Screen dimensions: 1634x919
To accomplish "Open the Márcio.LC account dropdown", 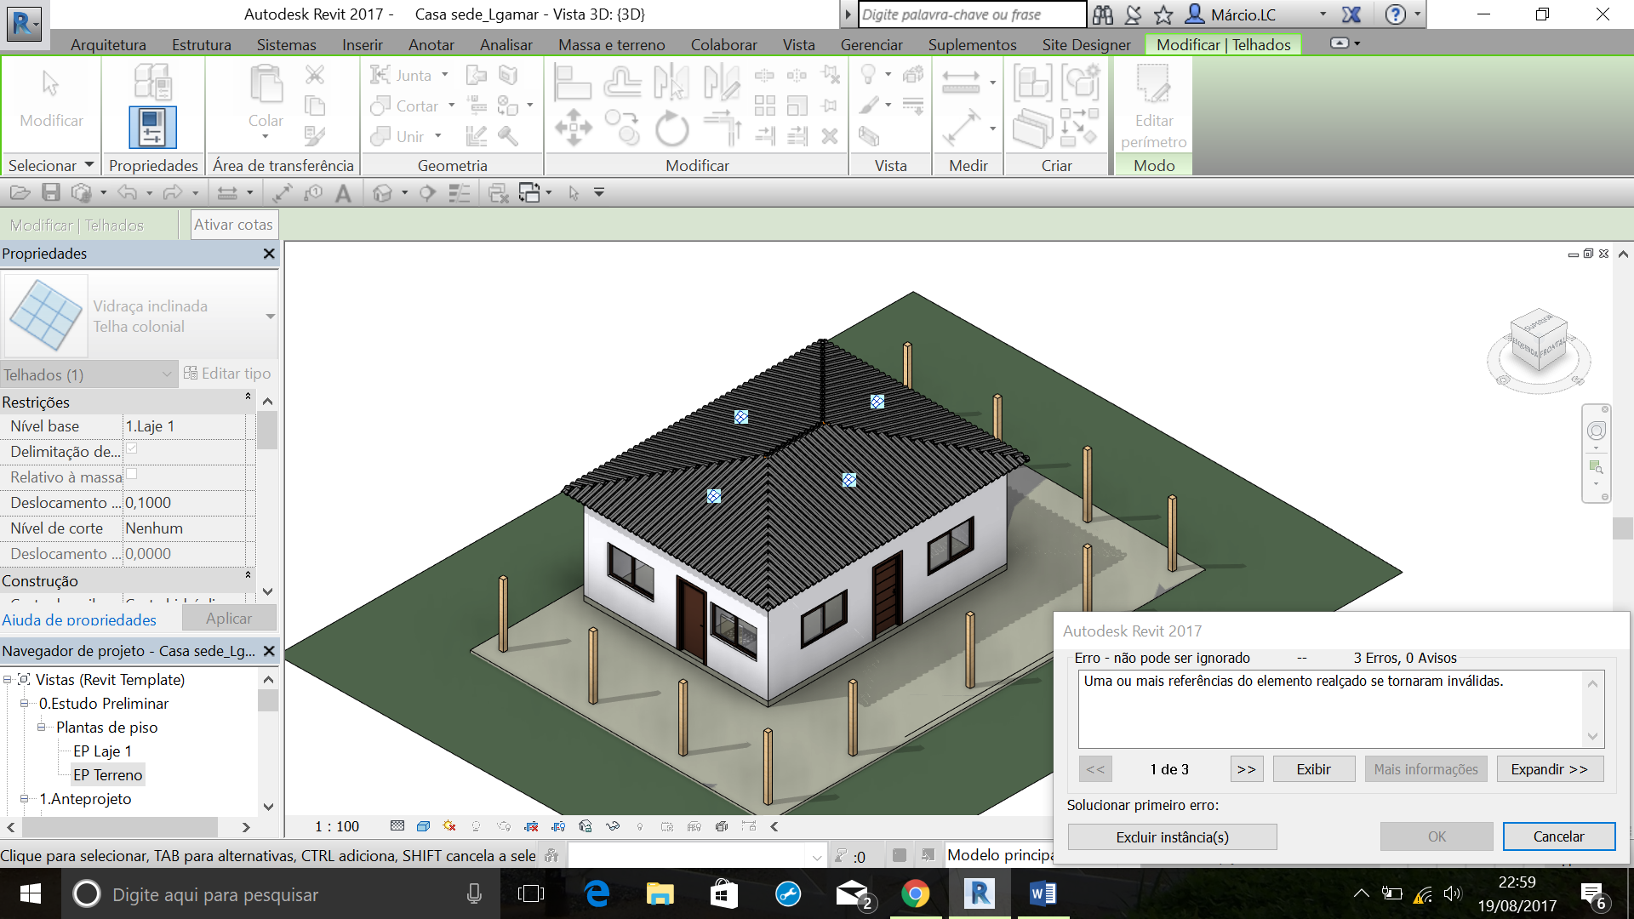I will click(x=1323, y=14).
